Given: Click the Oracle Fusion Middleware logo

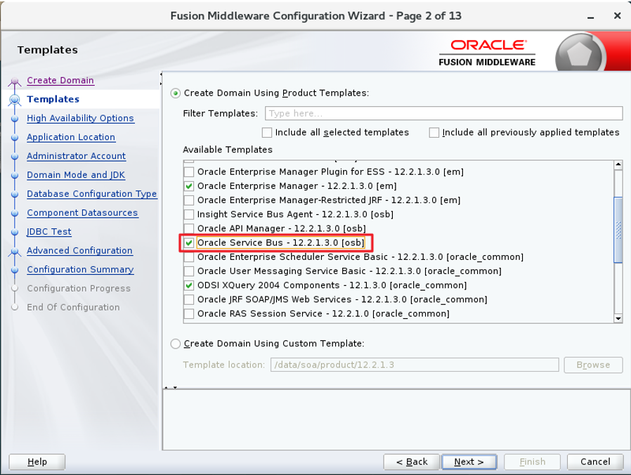Looking at the screenshot, I should [x=488, y=53].
